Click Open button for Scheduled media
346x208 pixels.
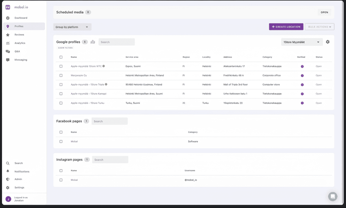coord(324,12)
